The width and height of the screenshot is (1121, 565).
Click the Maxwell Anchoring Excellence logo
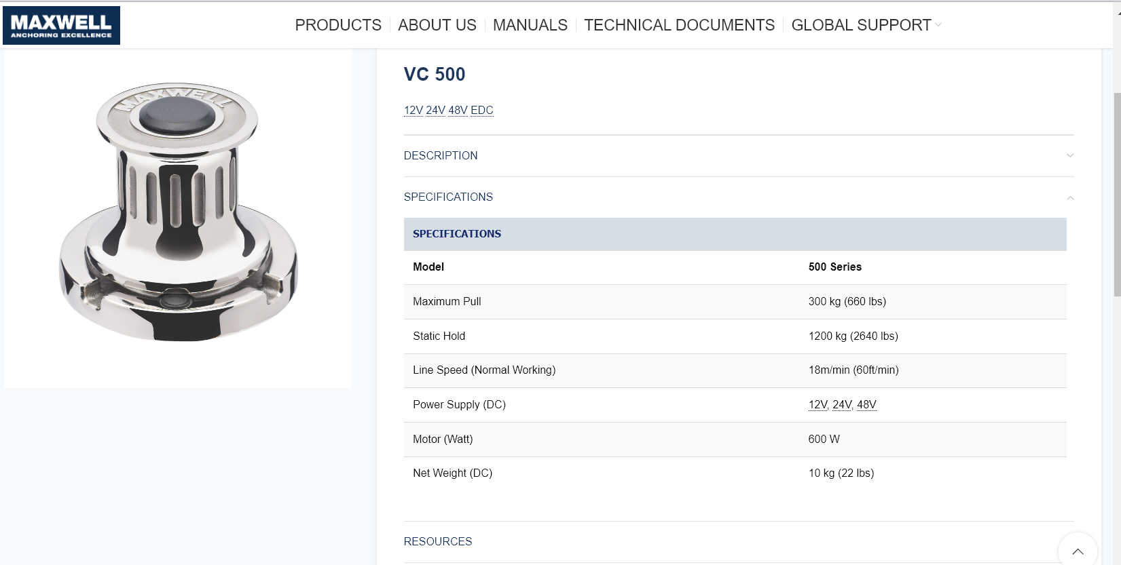[x=61, y=25]
